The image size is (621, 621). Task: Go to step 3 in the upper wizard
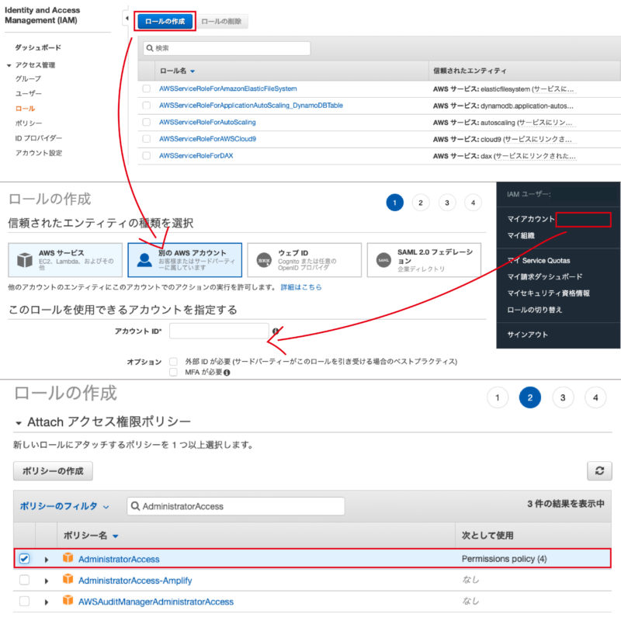(447, 203)
